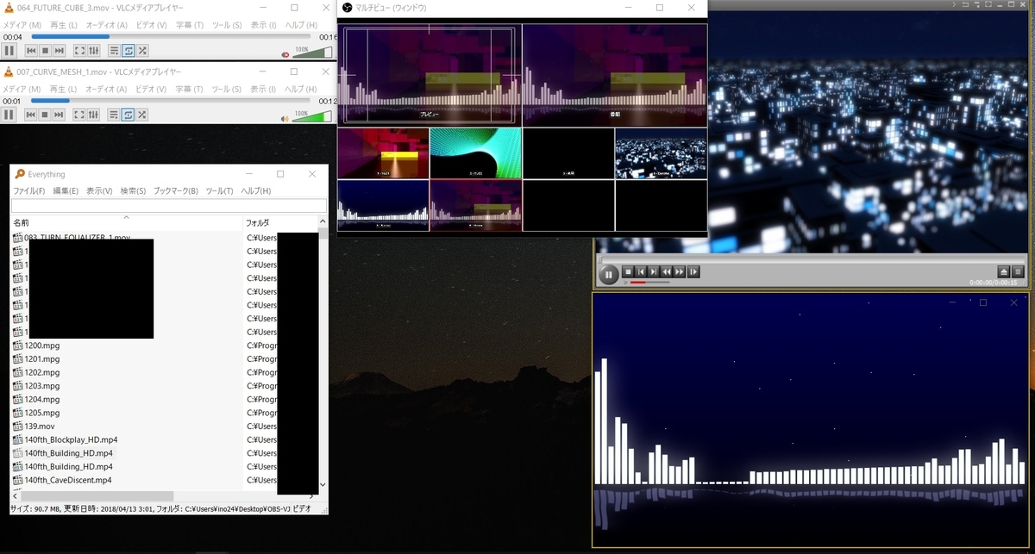Click previous track in 007_CURVE_MESH_1 VLC window
Image resolution: width=1035 pixels, height=554 pixels.
[x=30, y=115]
